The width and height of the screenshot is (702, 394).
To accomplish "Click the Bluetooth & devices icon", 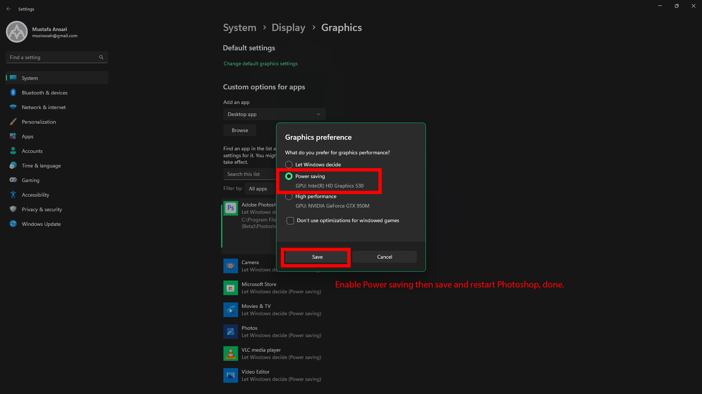I will pos(13,93).
